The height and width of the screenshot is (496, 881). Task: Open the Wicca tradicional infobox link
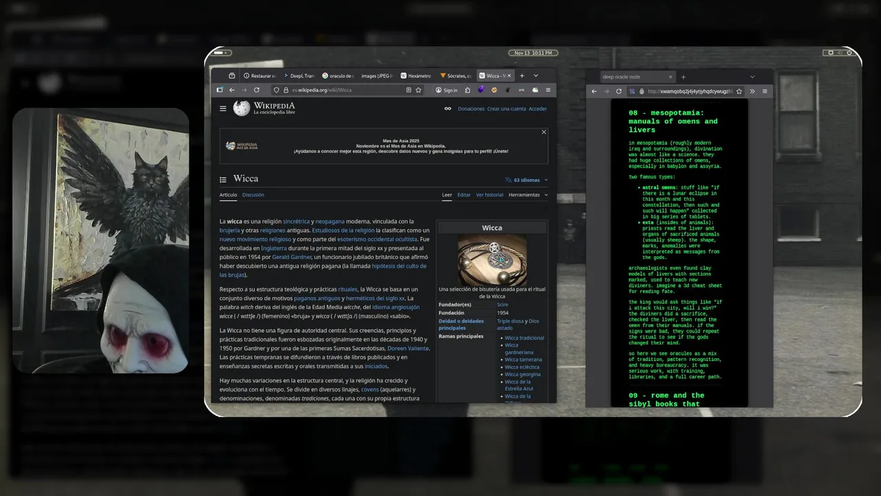pyautogui.click(x=524, y=338)
